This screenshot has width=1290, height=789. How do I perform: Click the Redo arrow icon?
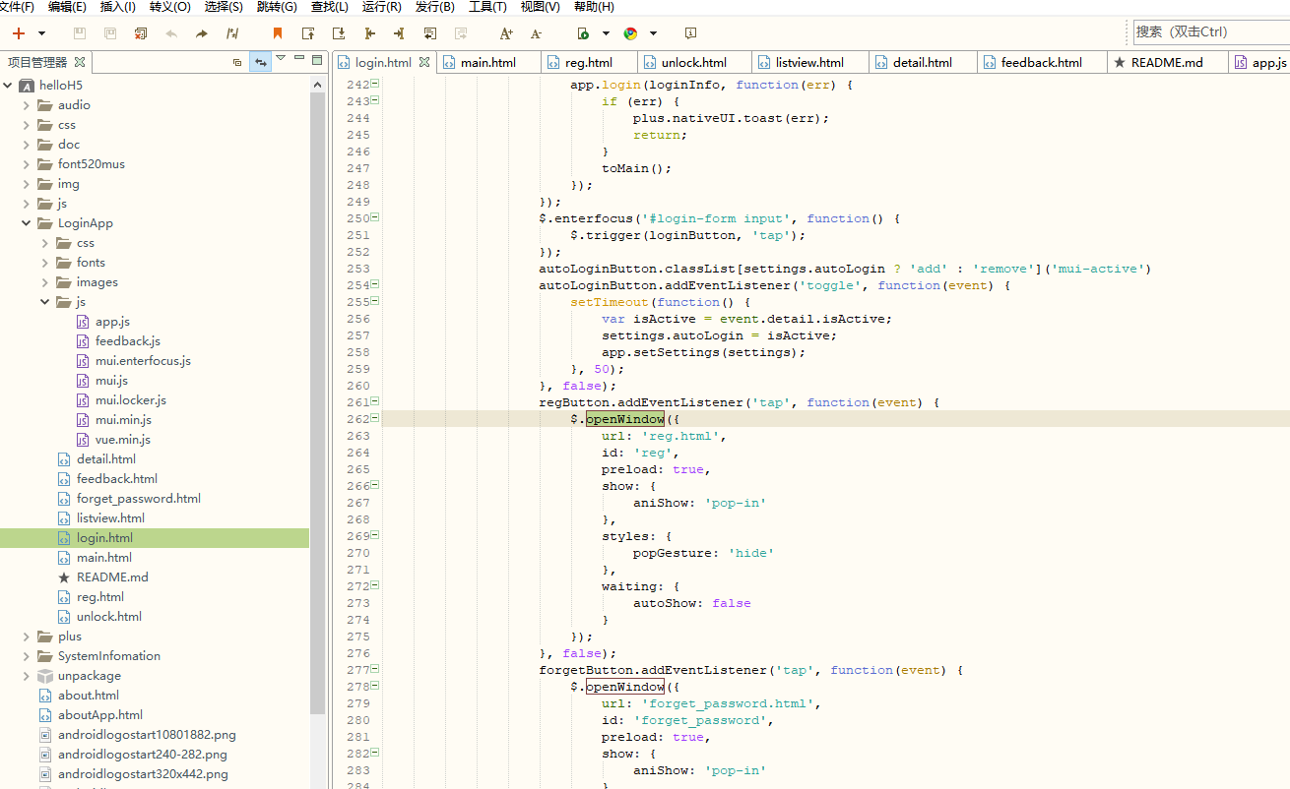click(202, 33)
